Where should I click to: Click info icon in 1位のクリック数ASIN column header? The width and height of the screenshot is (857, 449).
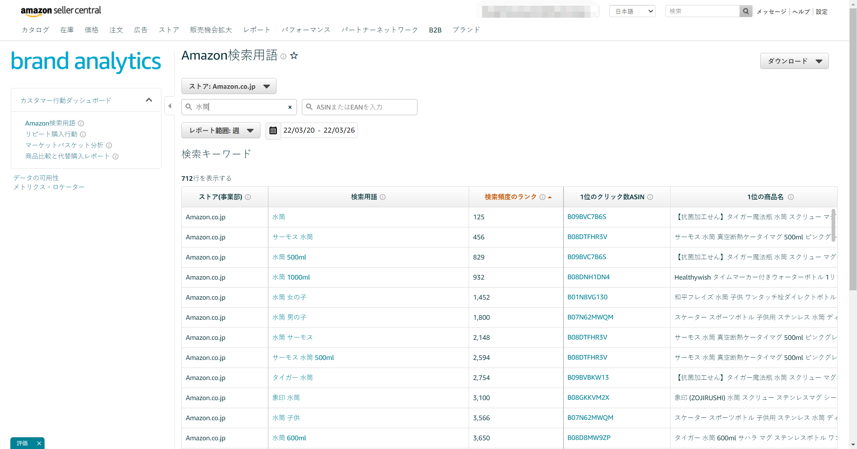(650, 197)
